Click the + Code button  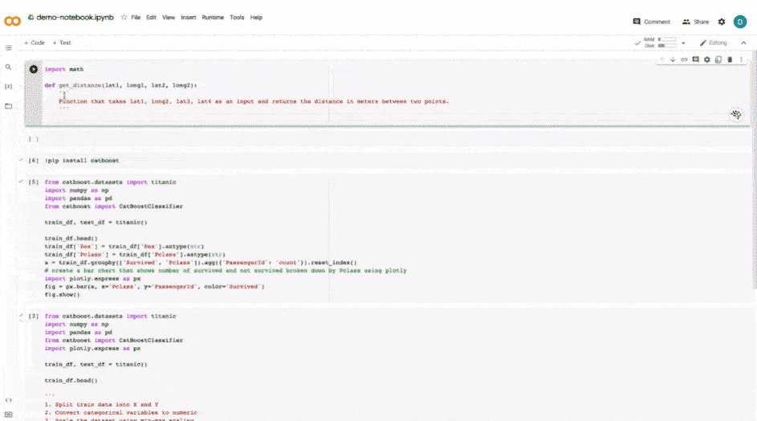click(x=35, y=43)
